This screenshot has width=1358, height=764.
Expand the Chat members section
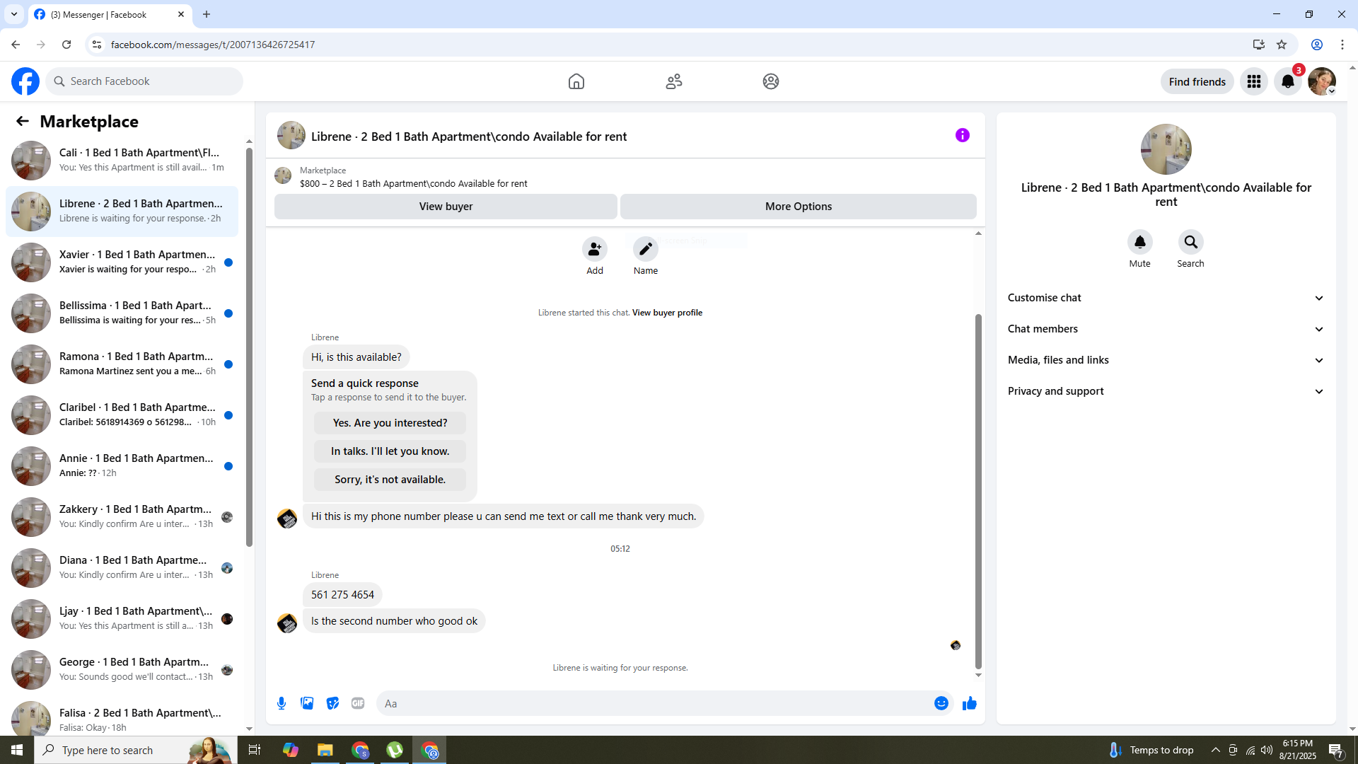(1166, 329)
